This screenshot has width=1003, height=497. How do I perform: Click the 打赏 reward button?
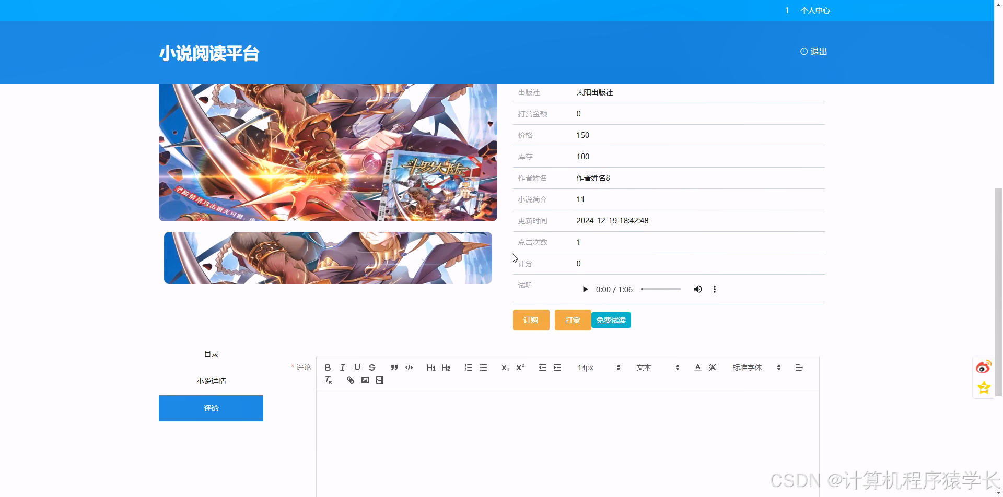[573, 320]
